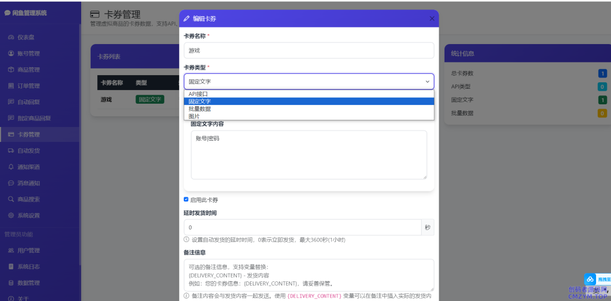Expand the 卡券类型 dropdown arrow

(427, 82)
